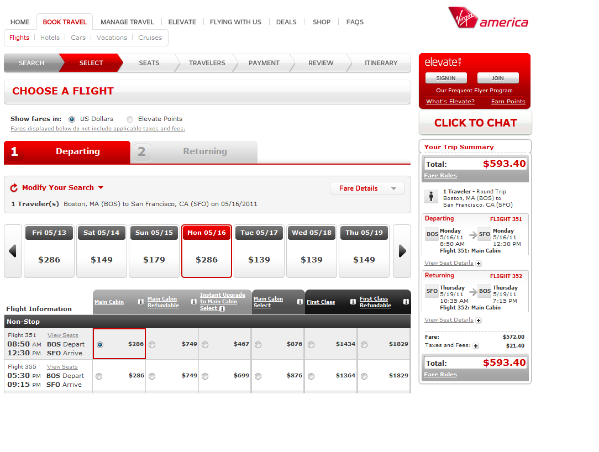Choose Sat 05/14 date for $149
This screenshot has width=599, height=452.
tap(102, 251)
